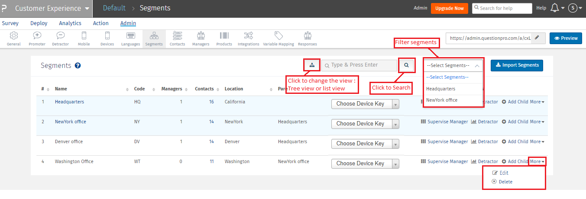586x199 pixels.
Task: Click the Import Segments button
Action: pyautogui.click(x=516, y=65)
